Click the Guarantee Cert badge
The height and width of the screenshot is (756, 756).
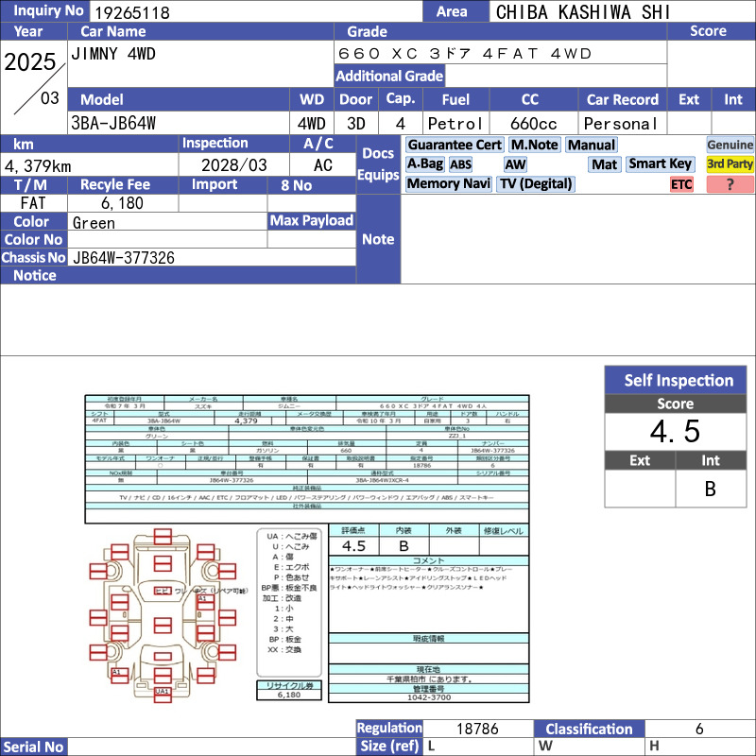pyautogui.click(x=455, y=145)
